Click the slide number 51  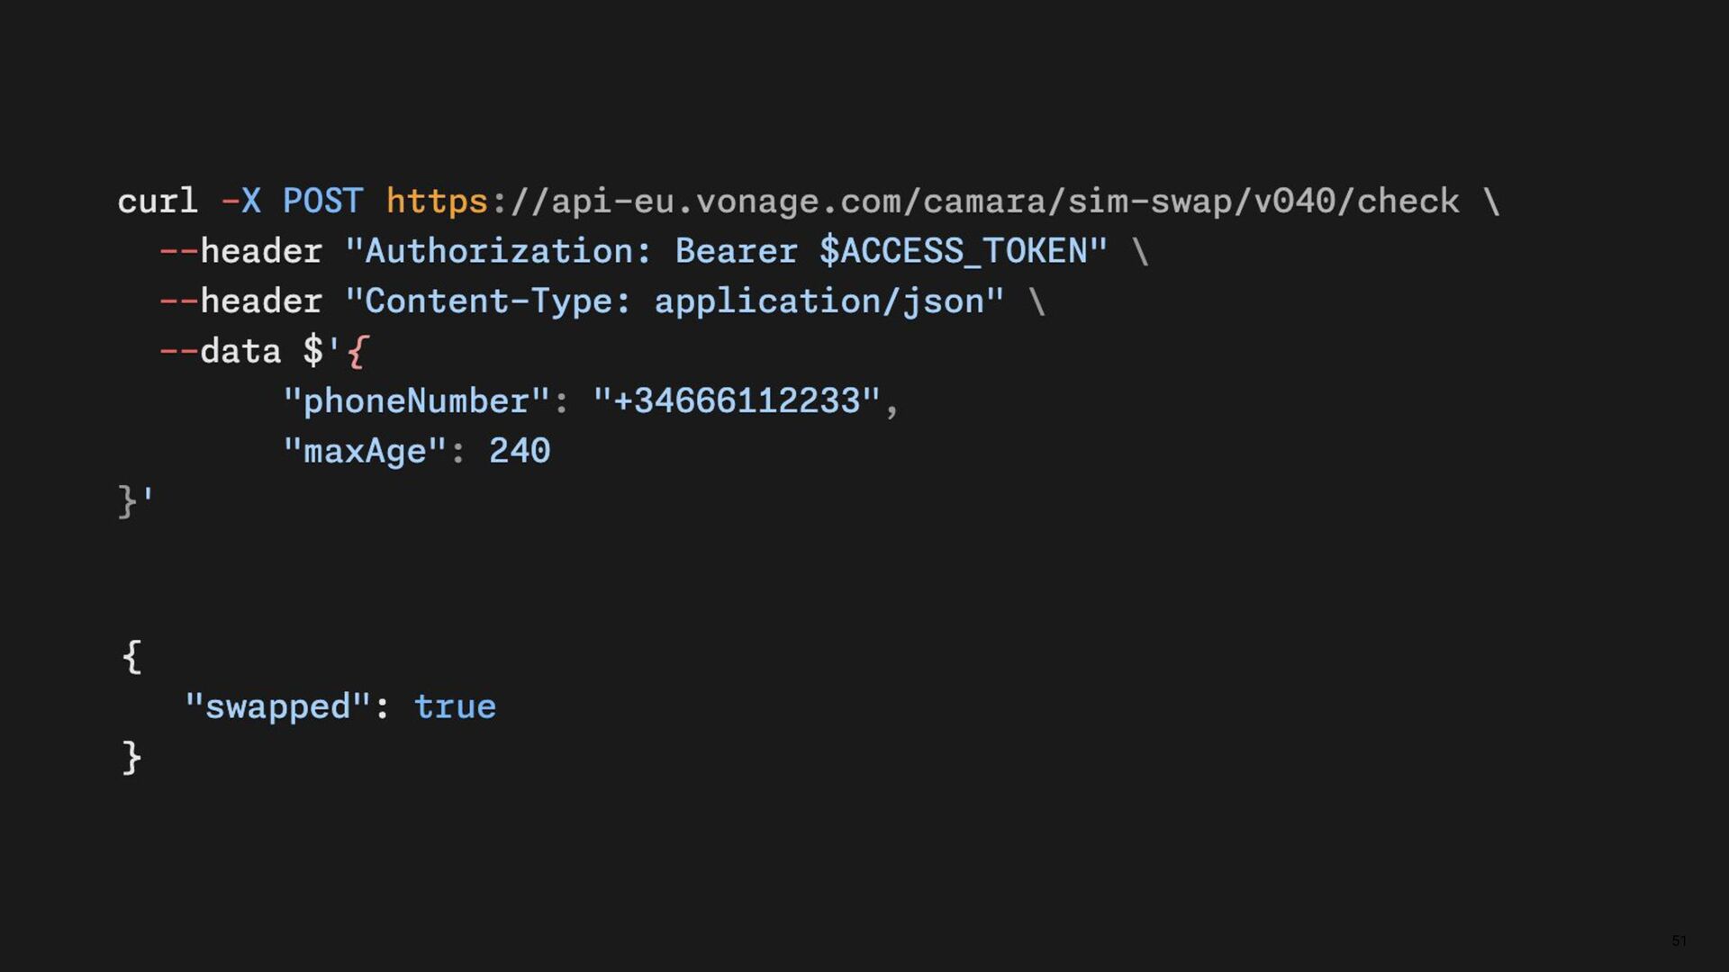click(1679, 940)
